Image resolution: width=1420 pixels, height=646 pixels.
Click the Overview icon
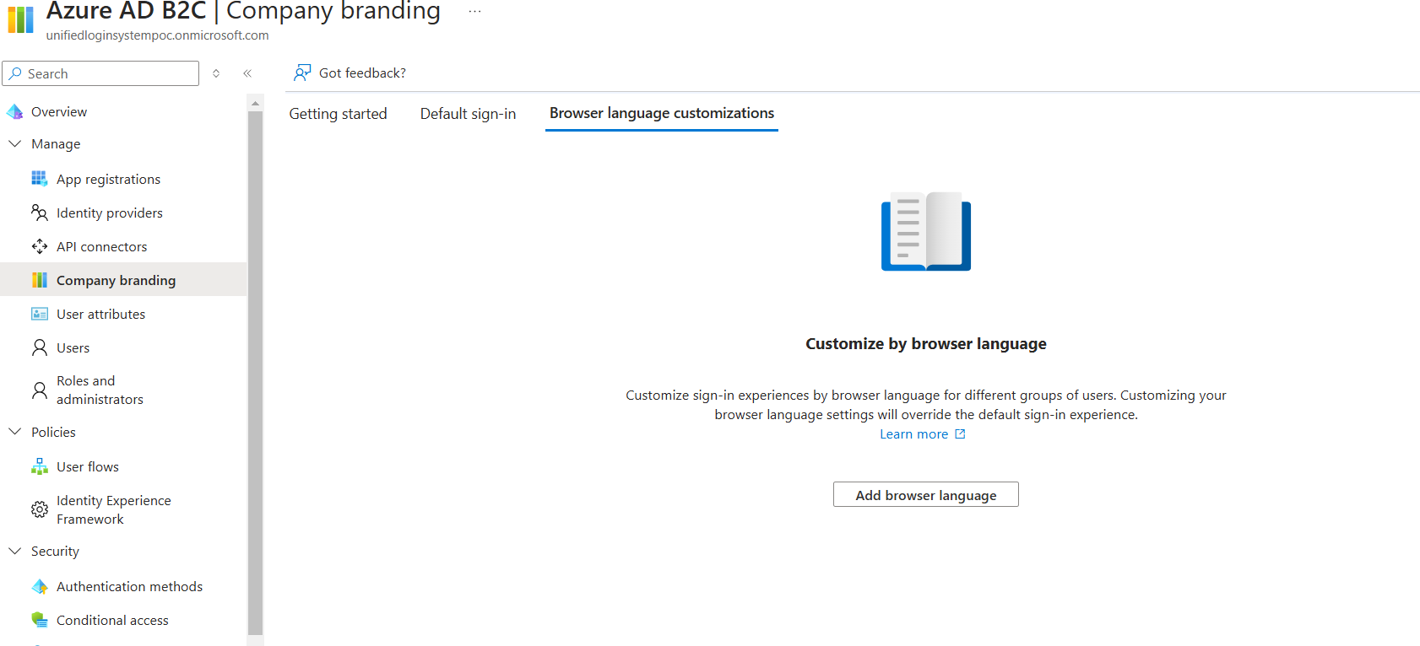point(15,111)
